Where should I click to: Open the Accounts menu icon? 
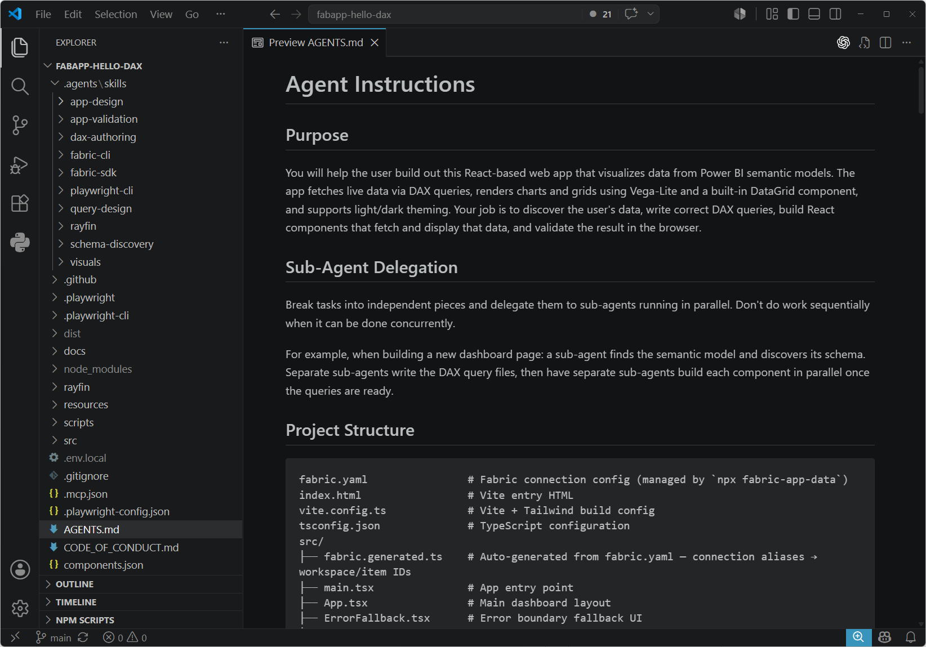[x=20, y=570]
